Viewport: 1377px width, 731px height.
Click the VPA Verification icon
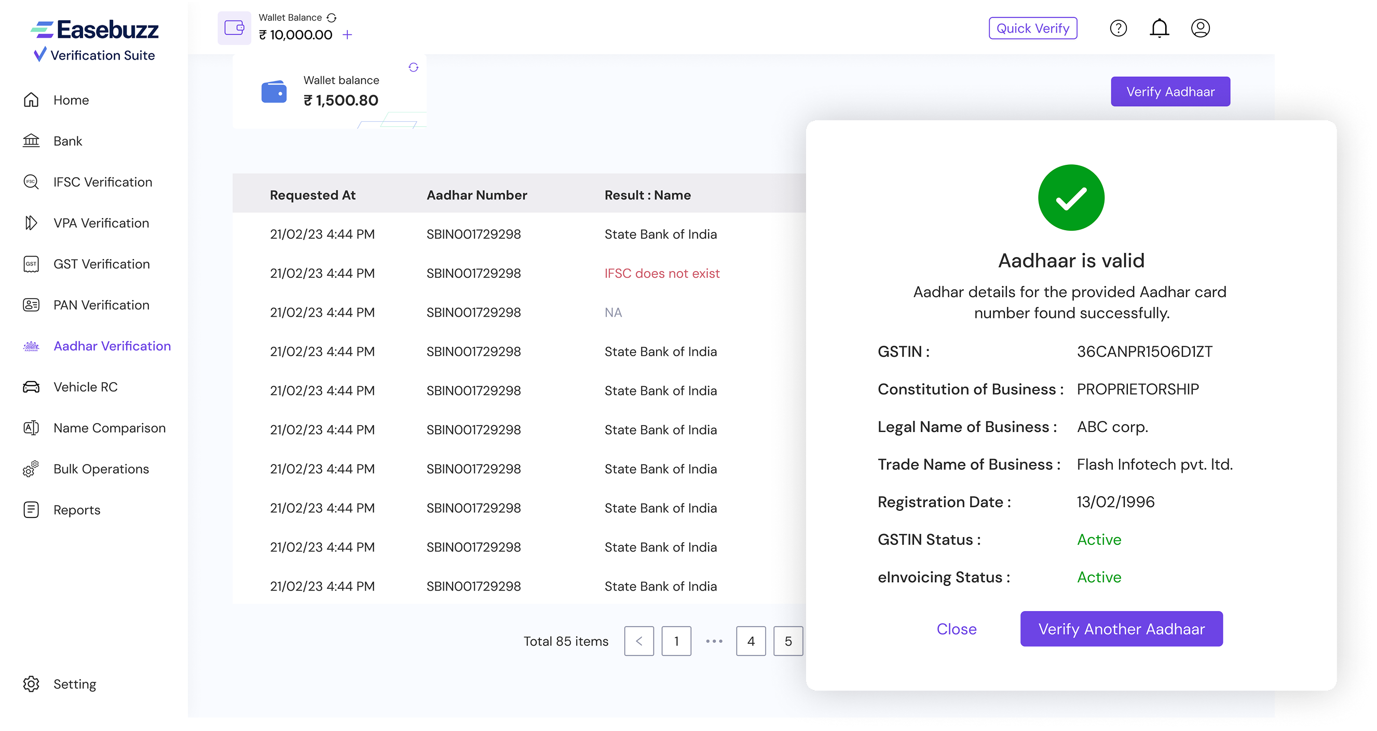coord(31,222)
